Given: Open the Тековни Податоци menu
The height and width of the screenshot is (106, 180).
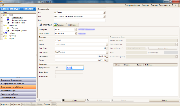Looking at the screenshot, I should 159,5.
